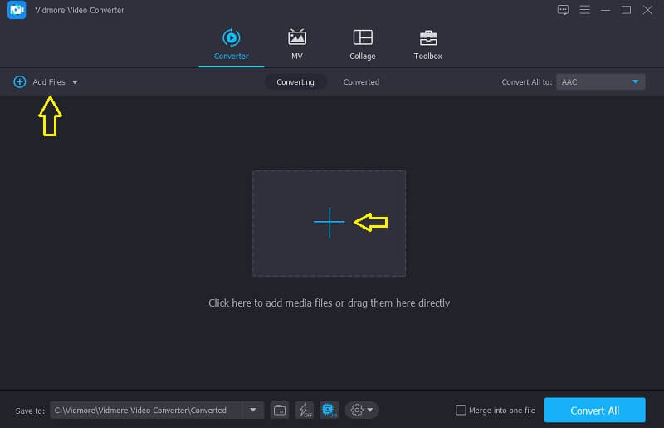
Task: Open the feedback chat bubble icon
Action: tap(564, 10)
